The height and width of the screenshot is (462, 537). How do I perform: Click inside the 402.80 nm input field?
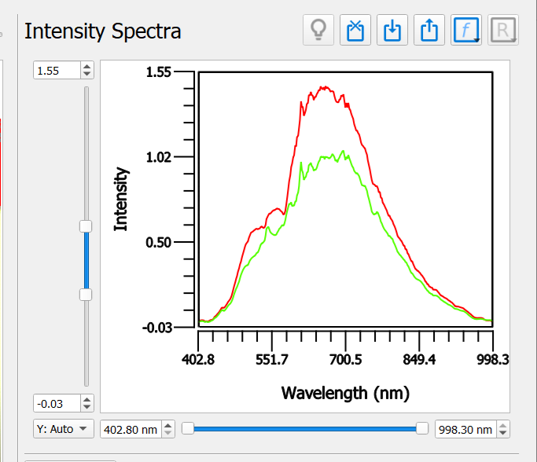coord(131,429)
